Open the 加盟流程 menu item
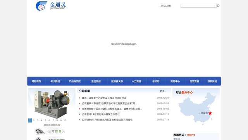 click(x=195, y=81)
